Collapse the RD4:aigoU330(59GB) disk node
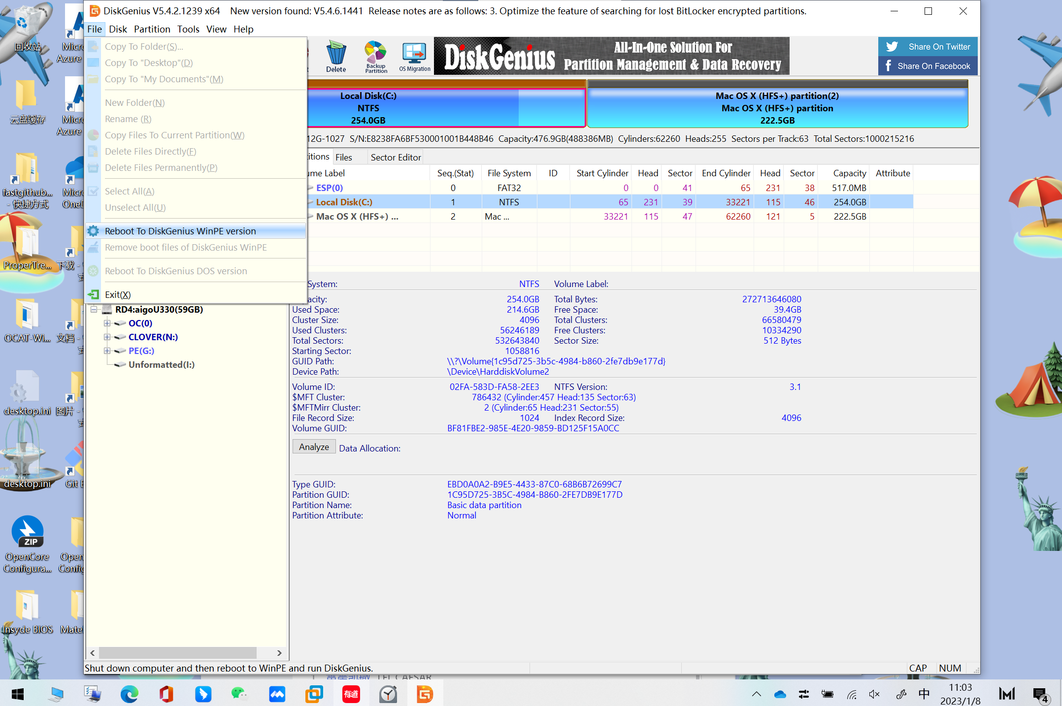Image resolution: width=1062 pixels, height=706 pixels. pyautogui.click(x=94, y=309)
